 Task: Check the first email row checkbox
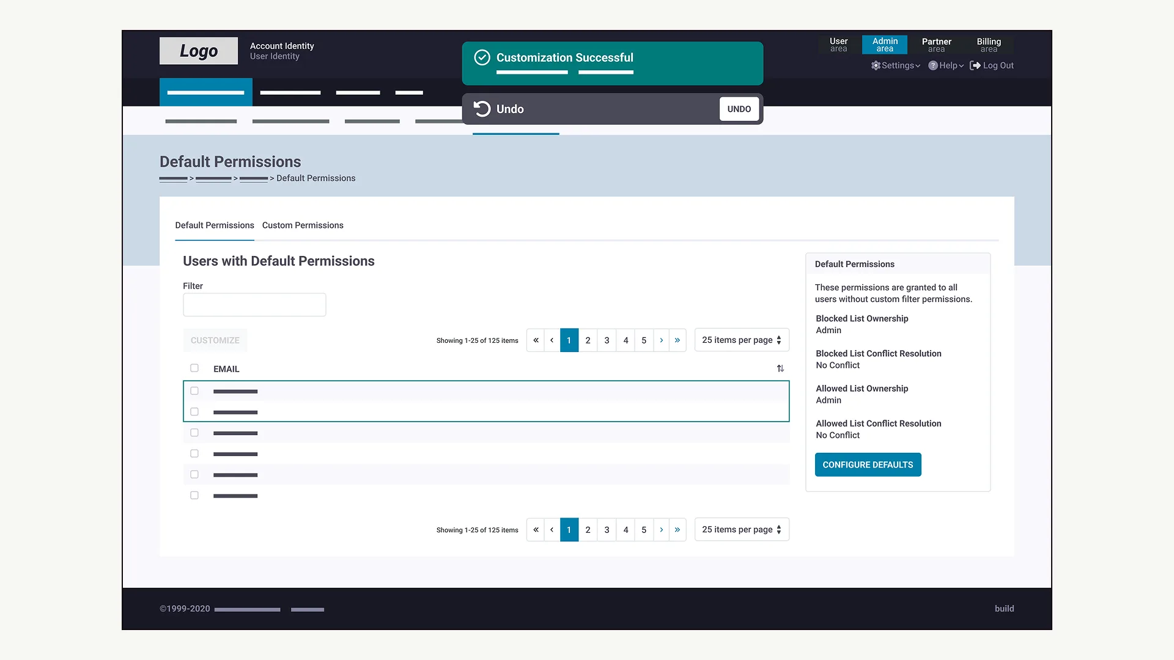click(194, 391)
